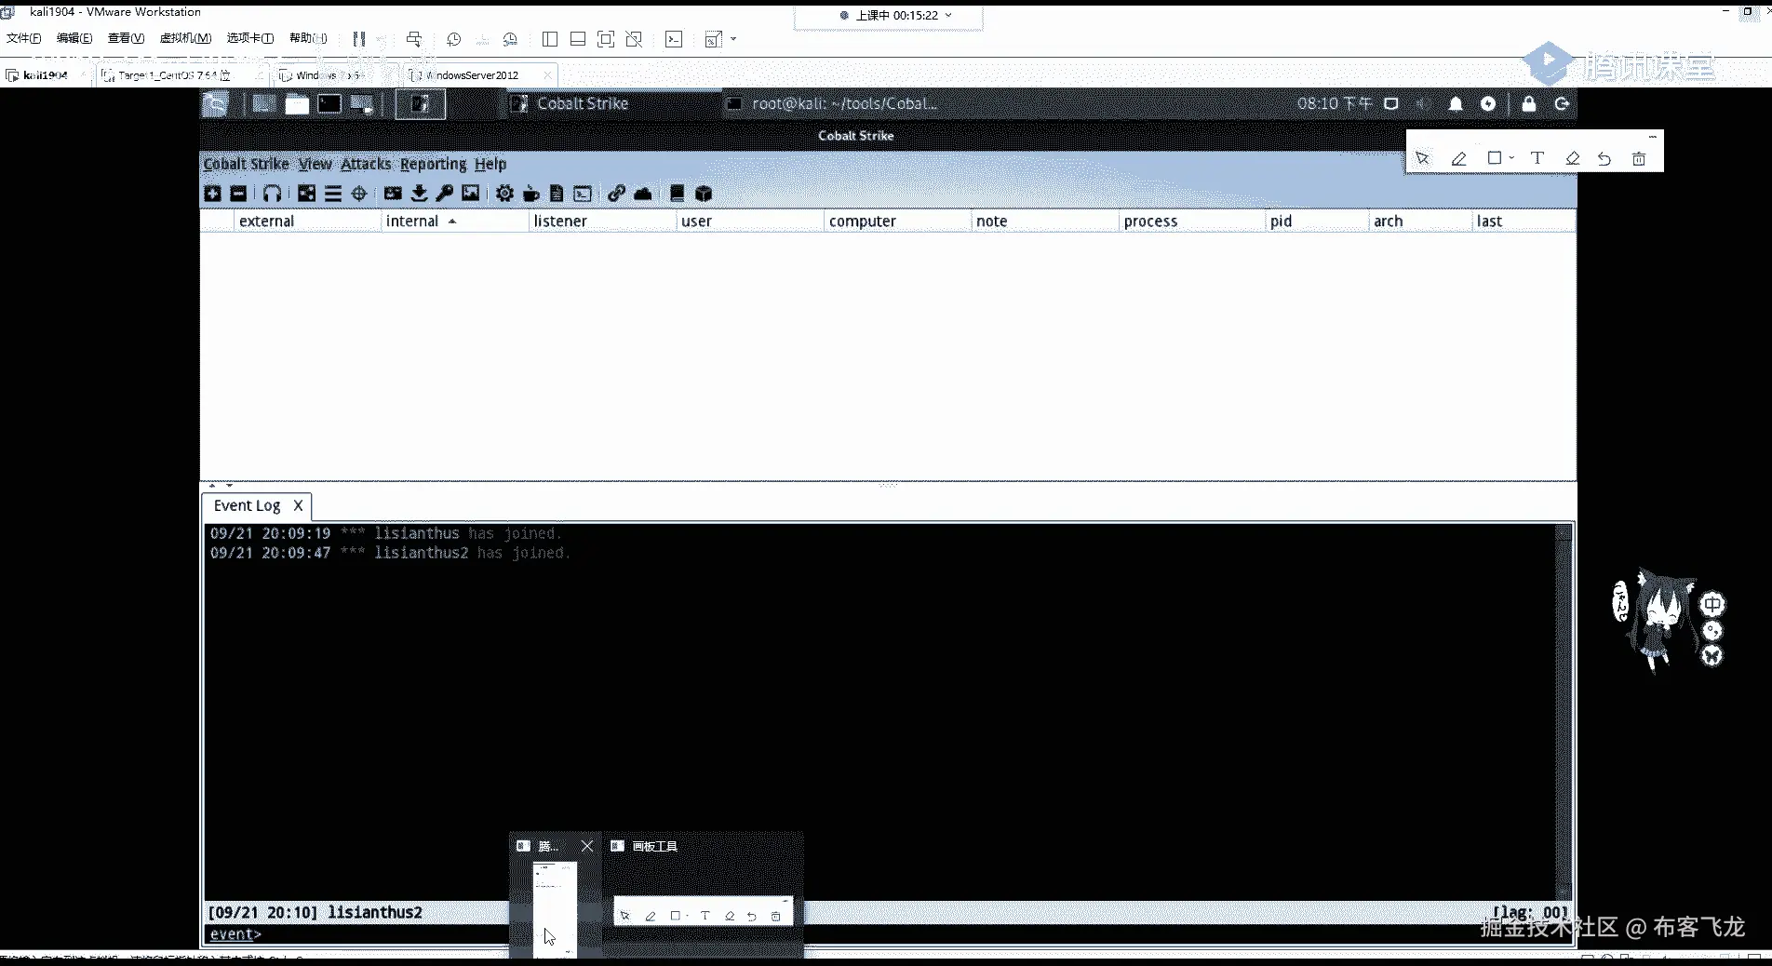
Task: Click the panel collapse arrows above Event Log
Action: pos(221,486)
